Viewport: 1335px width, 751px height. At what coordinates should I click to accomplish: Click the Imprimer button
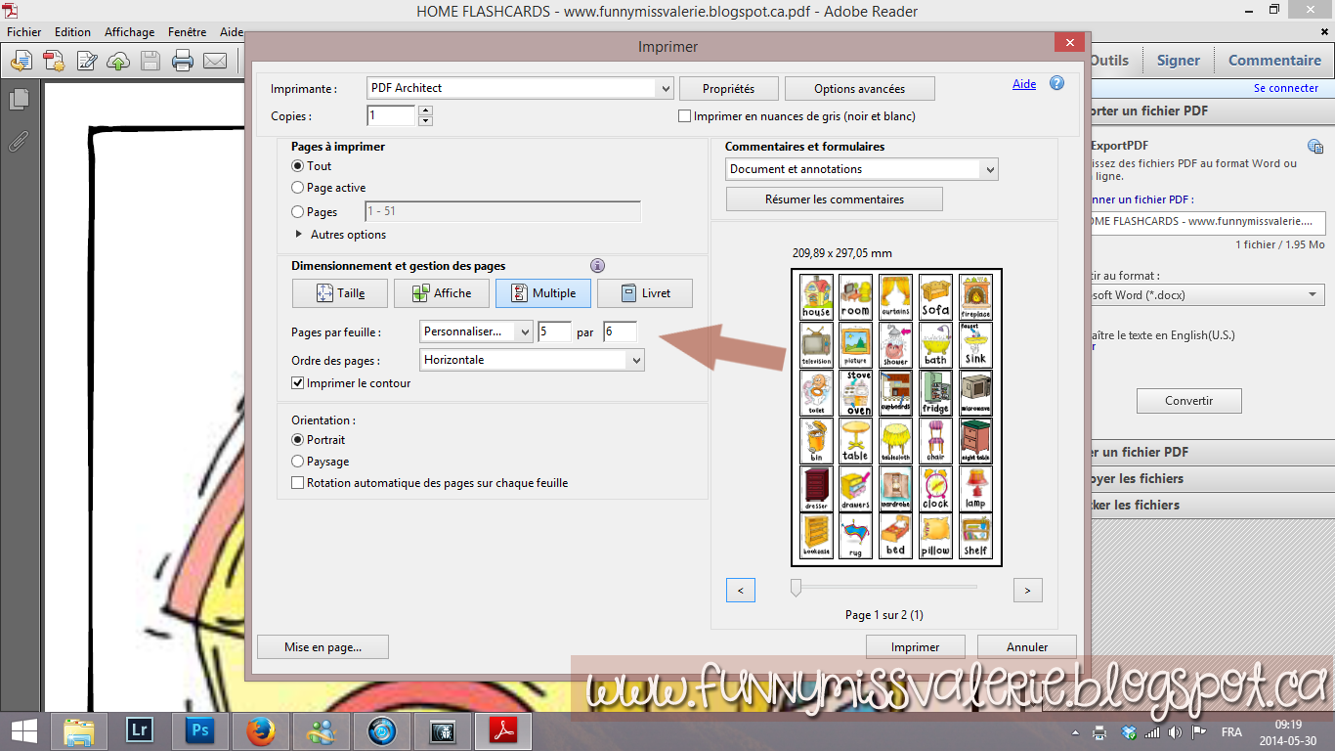click(916, 647)
